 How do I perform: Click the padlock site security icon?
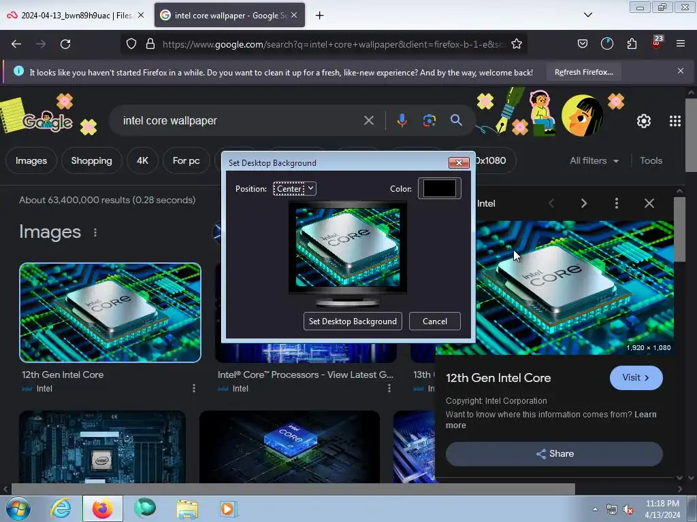(x=150, y=43)
